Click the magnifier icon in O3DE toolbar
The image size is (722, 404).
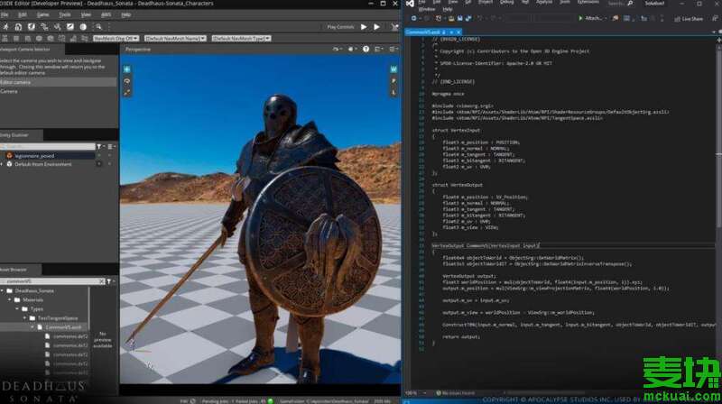98,27
